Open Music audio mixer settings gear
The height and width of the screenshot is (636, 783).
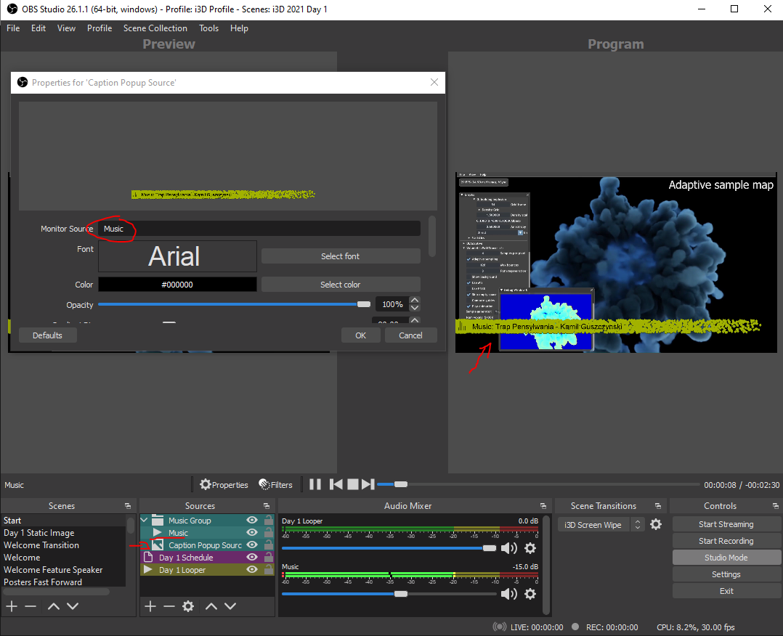click(x=530, y=594)
